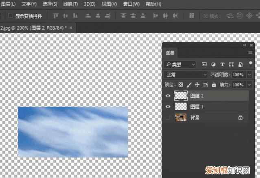260x178 pixels.
Task: Open the 类型 filter type dropdown
Action: (x=180, y=64)
